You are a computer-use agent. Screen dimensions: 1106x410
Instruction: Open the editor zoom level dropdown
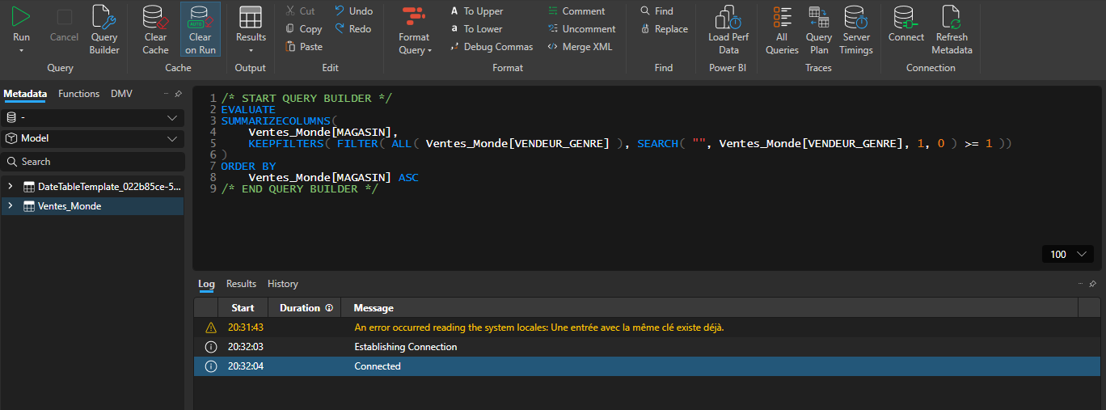[1068, 254]
